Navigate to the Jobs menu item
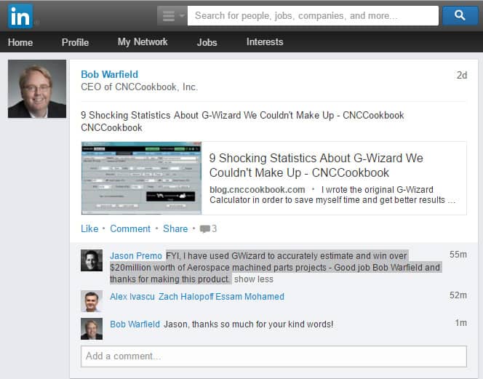This screenshot has width=483, height=379. point(207,42)
